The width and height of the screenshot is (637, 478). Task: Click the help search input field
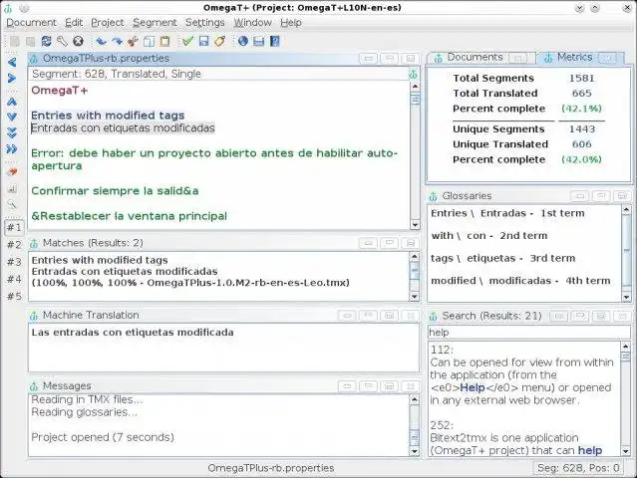tap(529, 333)
